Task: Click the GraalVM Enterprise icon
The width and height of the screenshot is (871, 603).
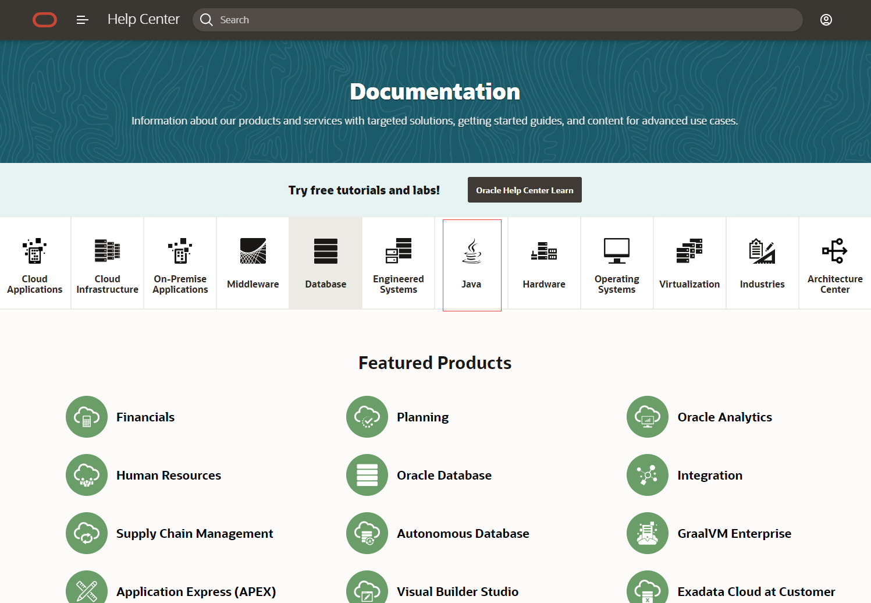Action: click(648, 533)
